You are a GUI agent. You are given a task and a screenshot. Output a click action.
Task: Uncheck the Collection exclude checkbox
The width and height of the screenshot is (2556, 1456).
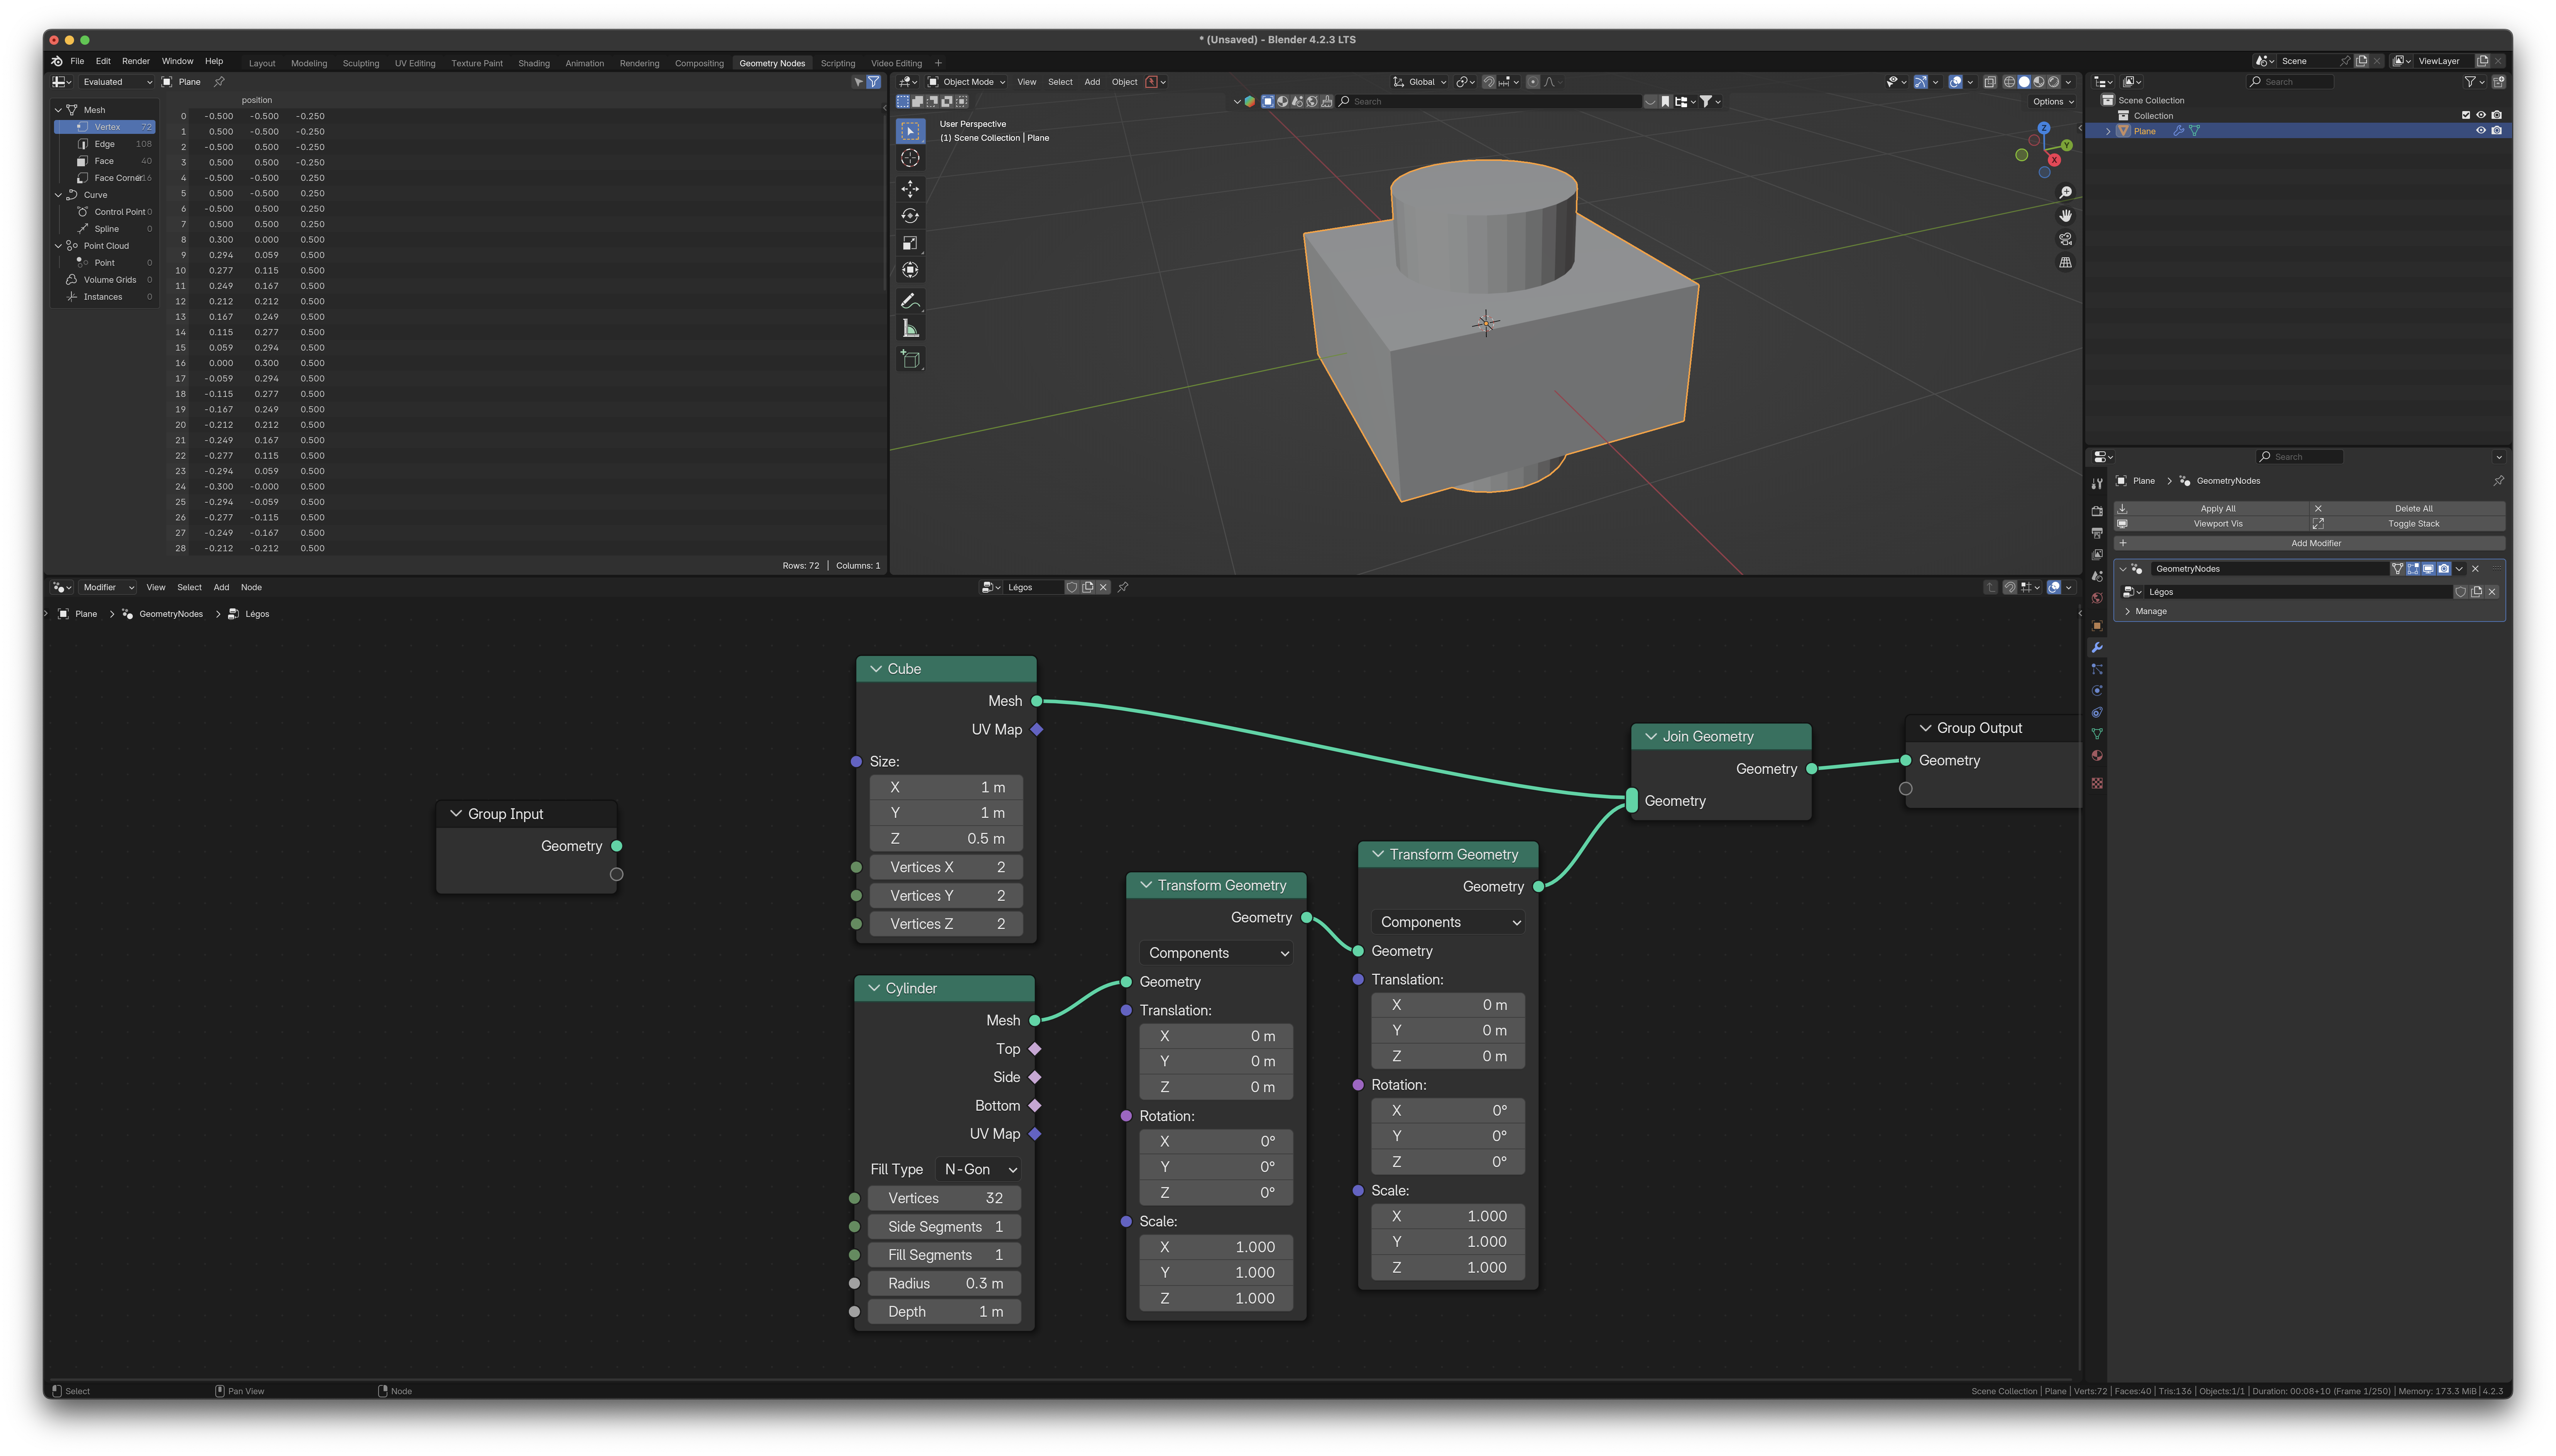tap(2466, 115)
